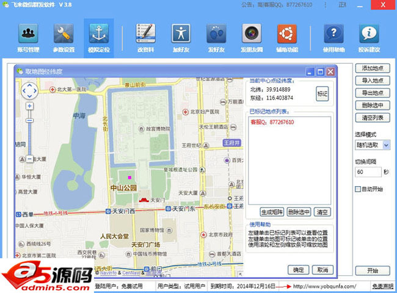This screenshot has height=293, width=397.
Task: Click 清空 button below marked list
Action: pos(322,212)
